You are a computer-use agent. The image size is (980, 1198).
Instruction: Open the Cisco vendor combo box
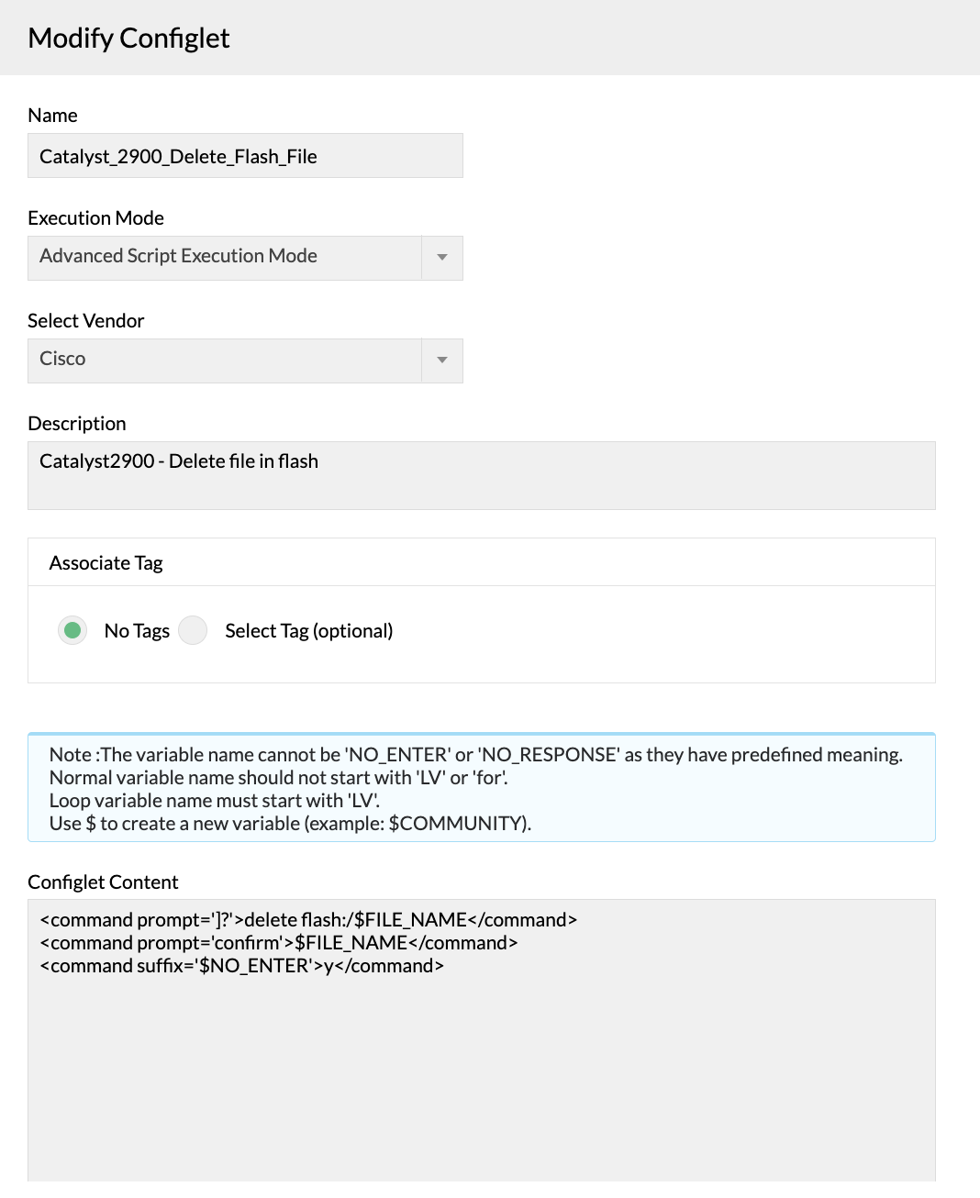[x=225, y=361]
